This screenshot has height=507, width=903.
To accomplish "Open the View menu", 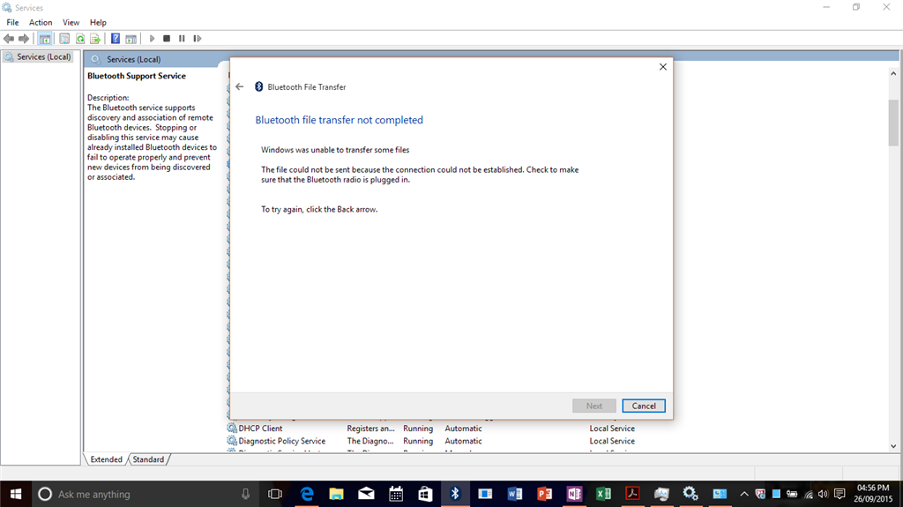I will (x=71, y=22).
